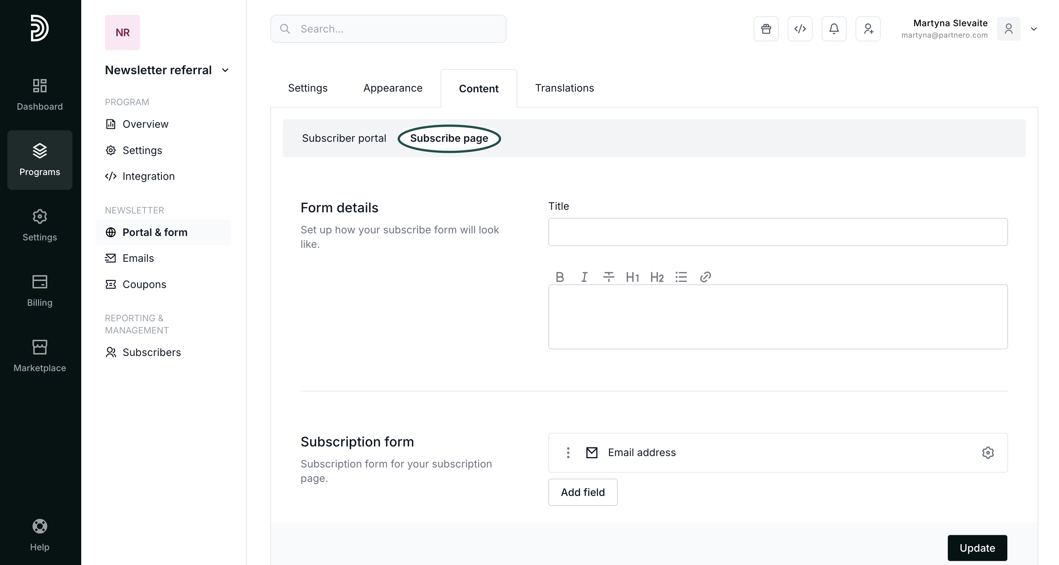Image resolution: width=1059 pixels, height=565 pixels.
Task: Open Email address field drag handle menu
Action: coord(568,452)
